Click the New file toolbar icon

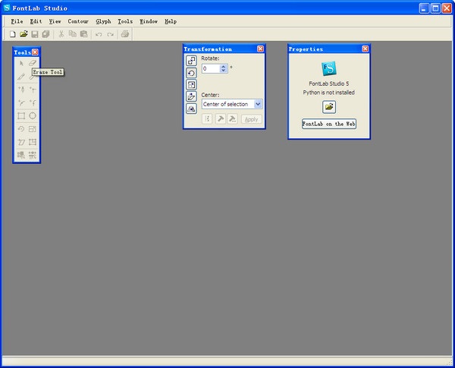pos(13,34)
